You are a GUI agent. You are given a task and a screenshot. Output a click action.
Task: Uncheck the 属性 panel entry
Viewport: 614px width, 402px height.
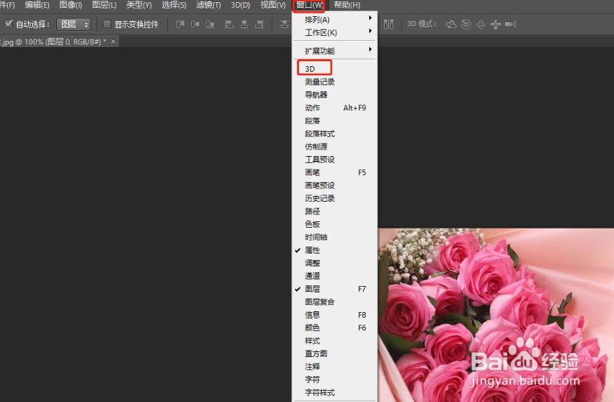[335, 249]
